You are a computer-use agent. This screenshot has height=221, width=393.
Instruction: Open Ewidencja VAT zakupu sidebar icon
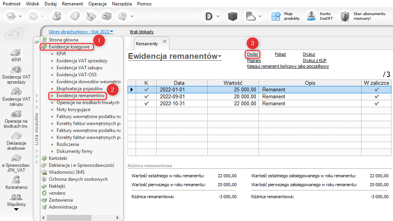(16, 92)
